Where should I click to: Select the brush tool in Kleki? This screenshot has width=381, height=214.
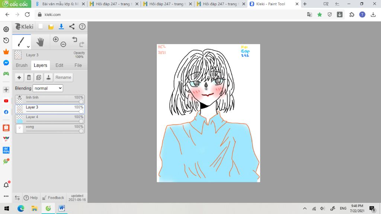tap(21, 42)
